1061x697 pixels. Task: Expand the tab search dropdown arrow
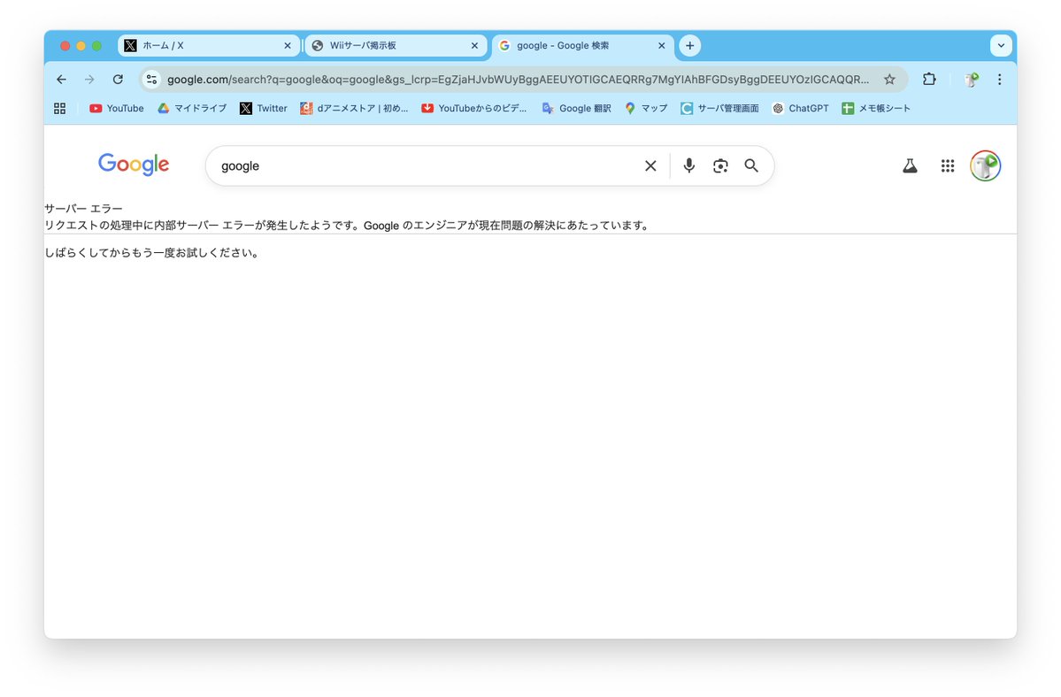[x=1001, y=45]
